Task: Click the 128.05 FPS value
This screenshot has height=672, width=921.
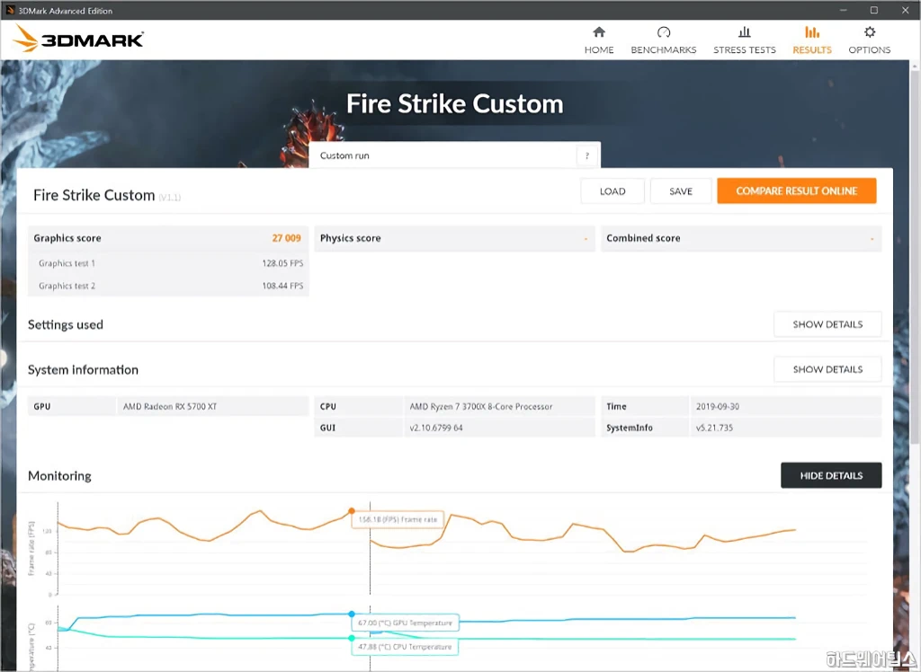Action: tap(282, 263)
